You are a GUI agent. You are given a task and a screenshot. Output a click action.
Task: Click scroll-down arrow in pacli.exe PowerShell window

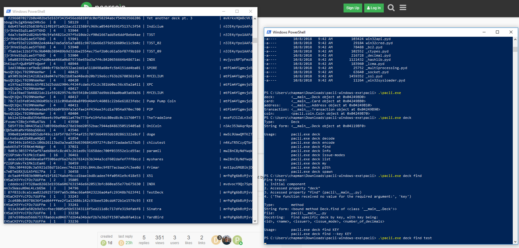515,241
